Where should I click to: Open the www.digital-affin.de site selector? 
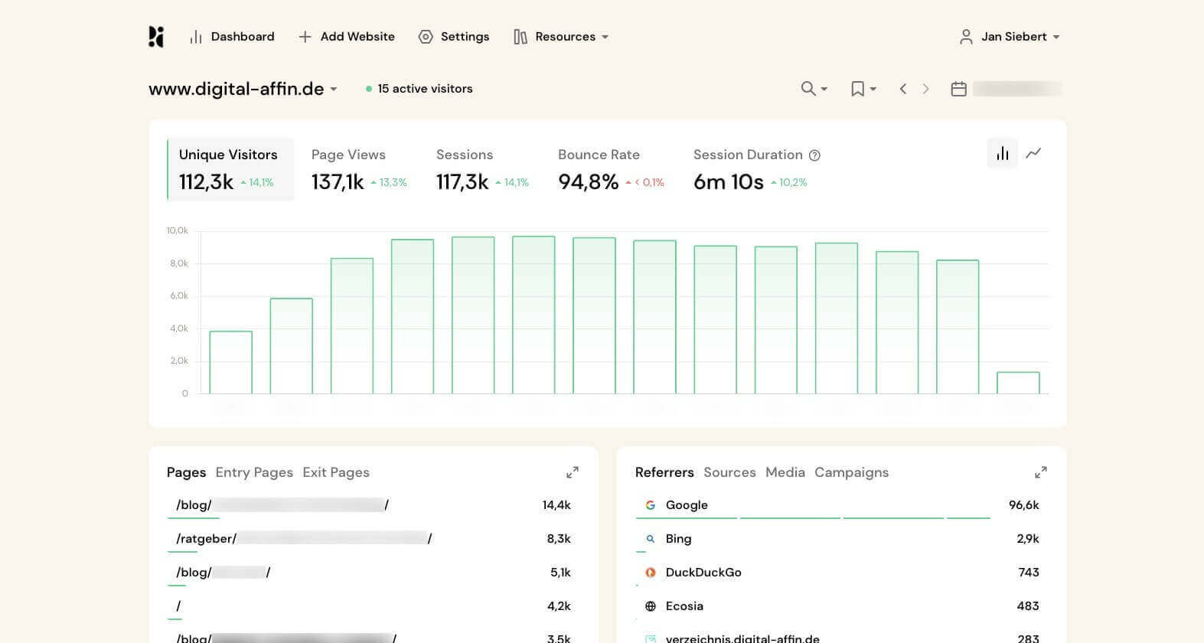(x=243, y=89)
